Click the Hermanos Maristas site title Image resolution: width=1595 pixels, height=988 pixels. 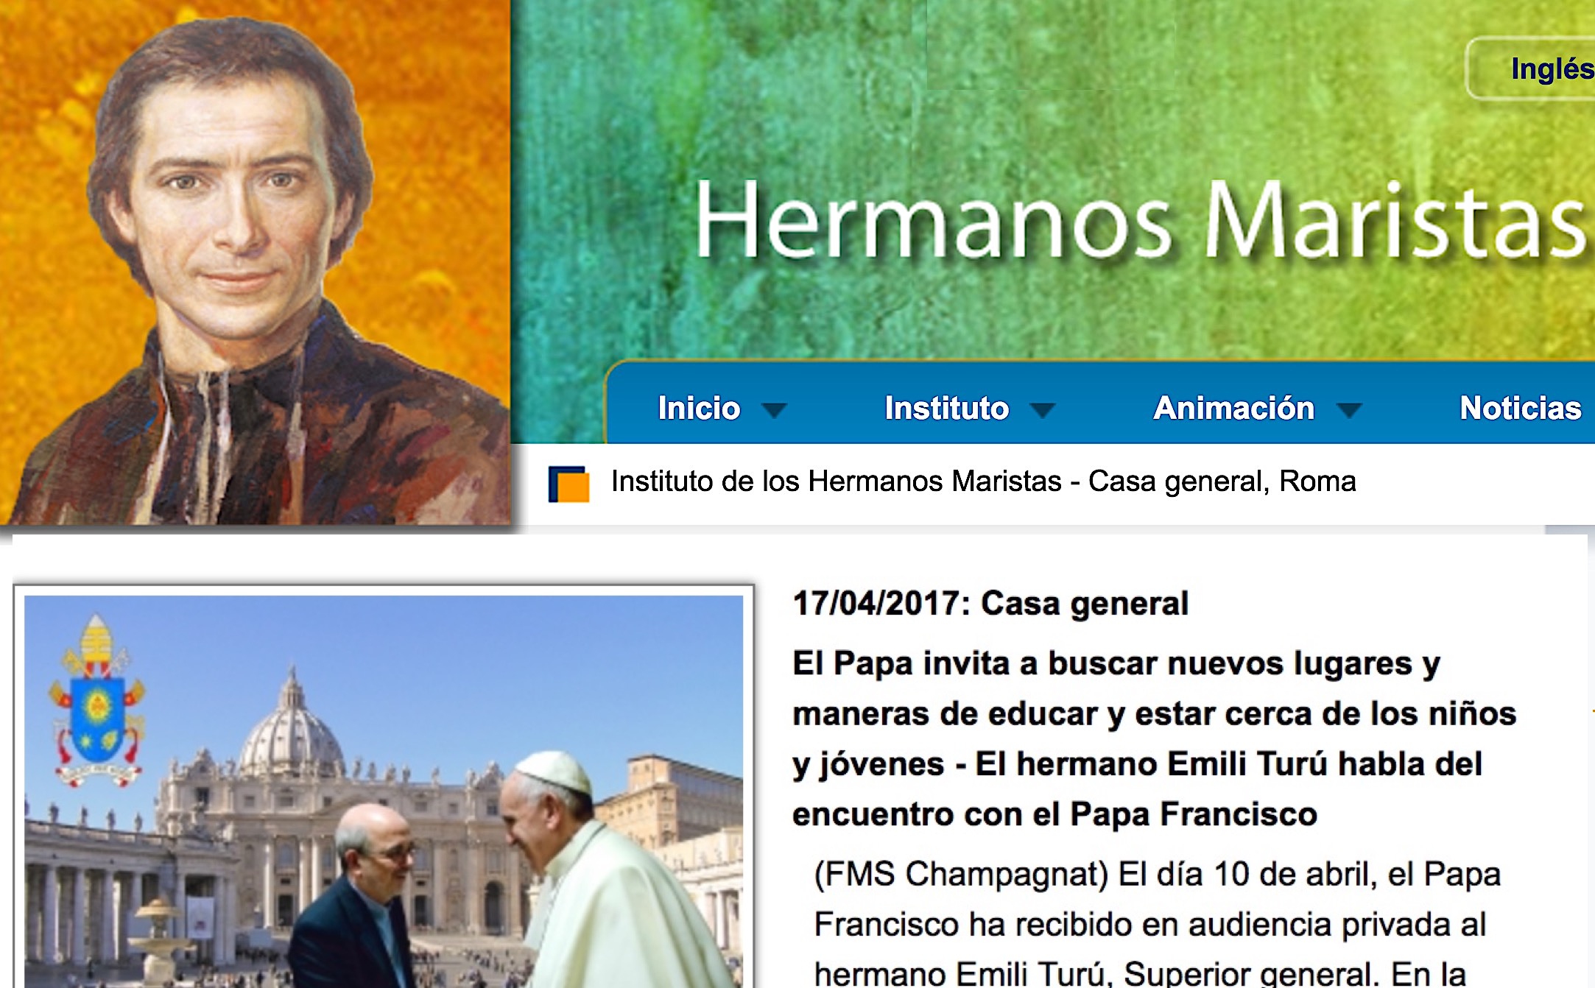[x=1139, y=221]
